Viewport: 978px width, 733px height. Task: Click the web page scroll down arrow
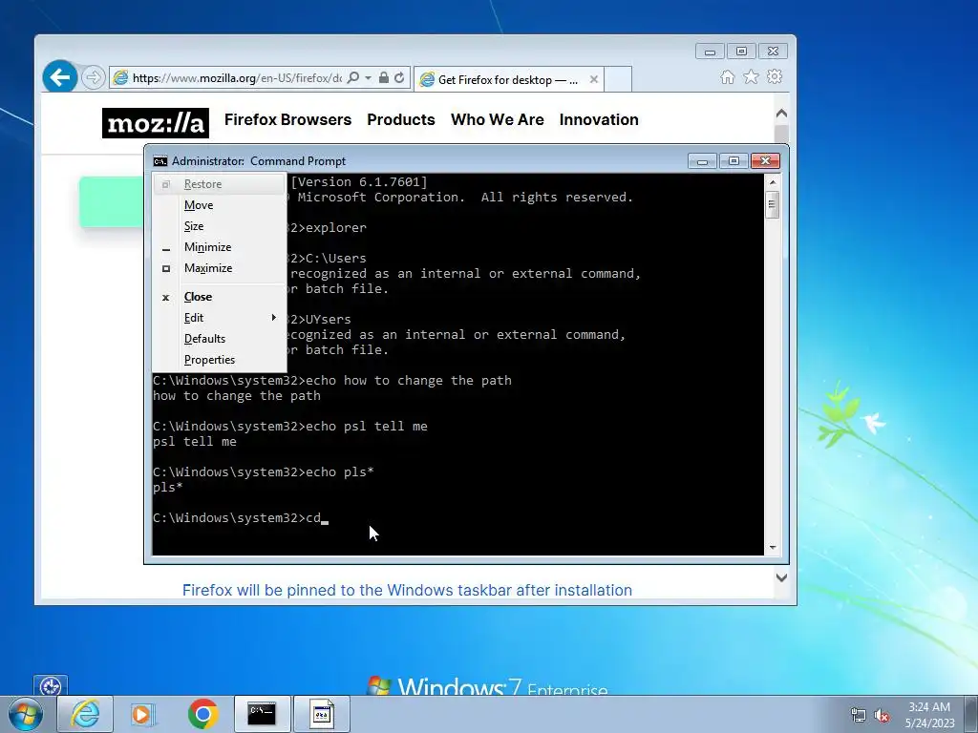tap(781, 577)
